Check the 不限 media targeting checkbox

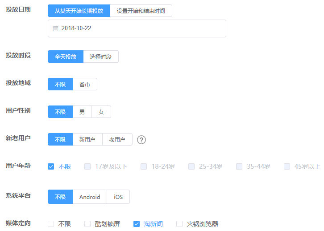click(x=51, y=224)
